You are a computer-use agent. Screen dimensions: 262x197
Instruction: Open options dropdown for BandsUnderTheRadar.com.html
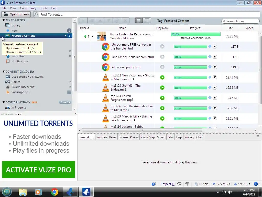coord(215,57)
